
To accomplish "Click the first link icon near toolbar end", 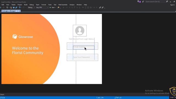I will pos(100,7).
